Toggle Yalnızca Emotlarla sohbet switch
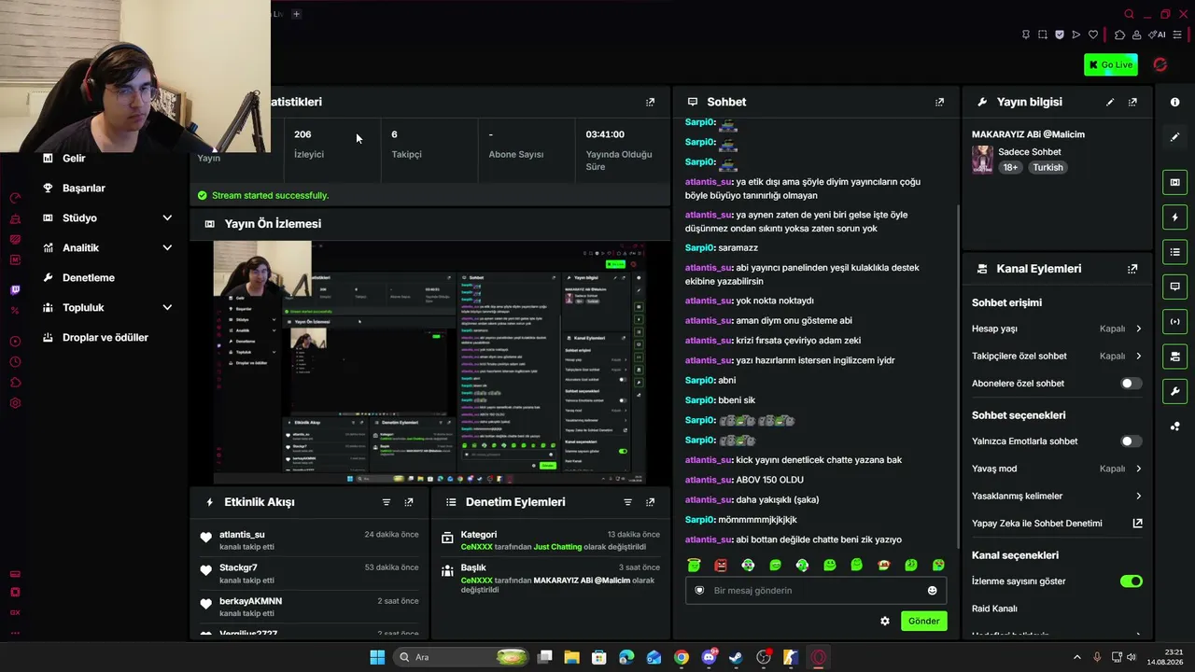1195x672 pixels. (x=1131, y=441)
